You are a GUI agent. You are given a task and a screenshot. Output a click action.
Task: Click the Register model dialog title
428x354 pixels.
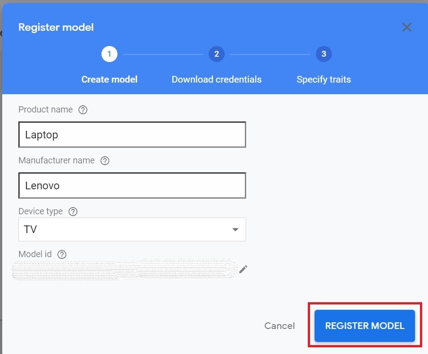pyautogui.click(x=56, y=27)
